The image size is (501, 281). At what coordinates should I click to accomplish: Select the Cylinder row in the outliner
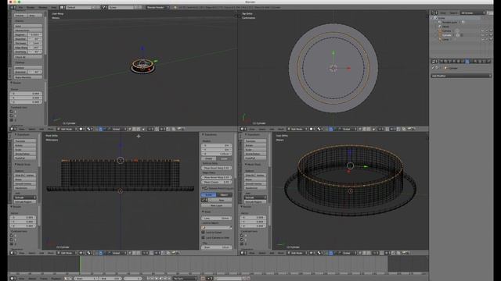click(462, 35)
